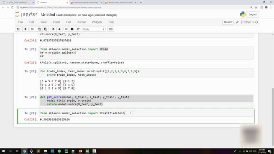Click the Python 3 kernel name label
Screen dimensions: 274x154
[x=248, y=22]
